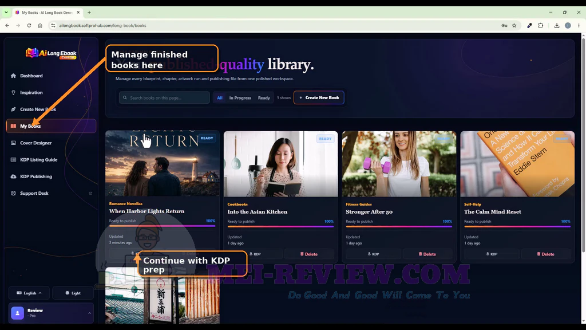
Task: Click the Support Desk lifebuoy icon
Action: [14, 194]
